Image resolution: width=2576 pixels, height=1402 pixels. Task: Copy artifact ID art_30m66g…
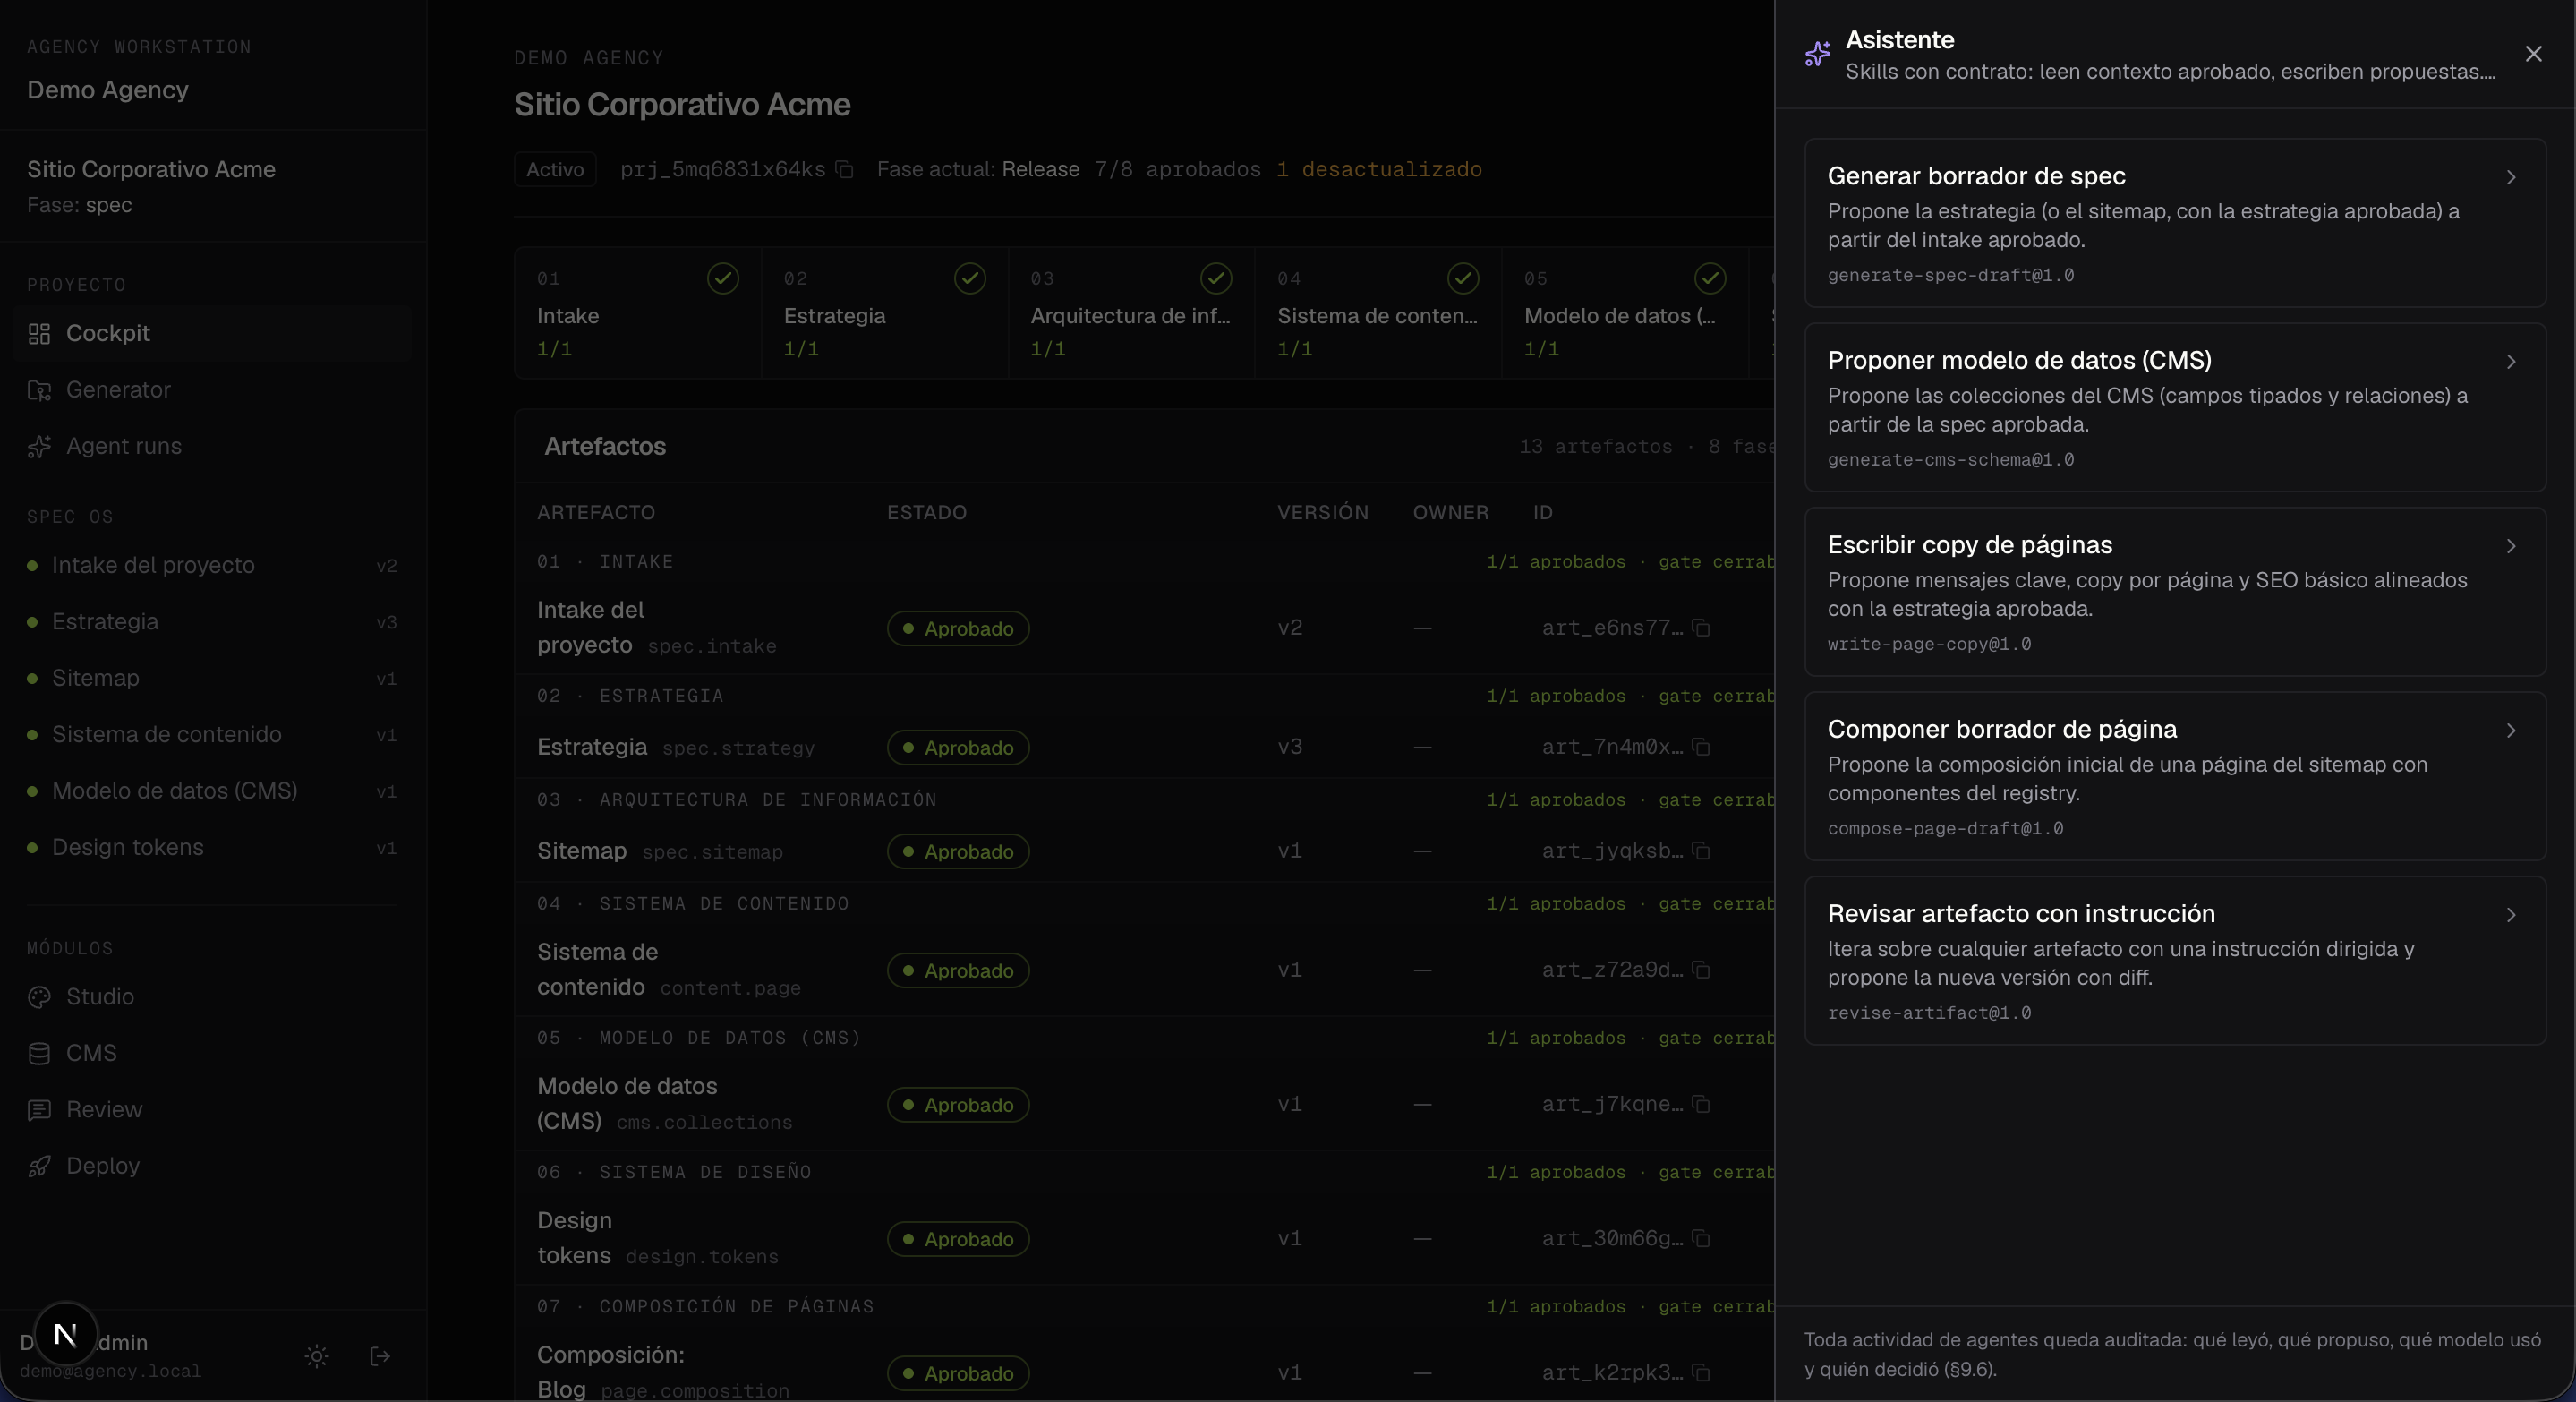1701,1238
